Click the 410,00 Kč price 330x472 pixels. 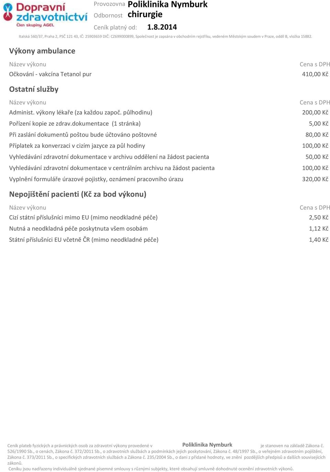tap(315, 74)
